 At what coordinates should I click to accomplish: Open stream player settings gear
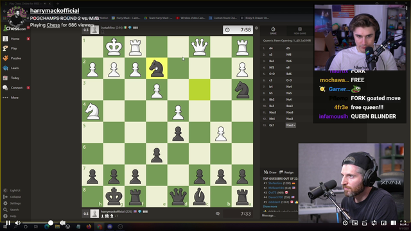(x=345, y=223)
